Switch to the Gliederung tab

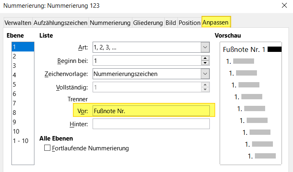[x=148, y=23]
